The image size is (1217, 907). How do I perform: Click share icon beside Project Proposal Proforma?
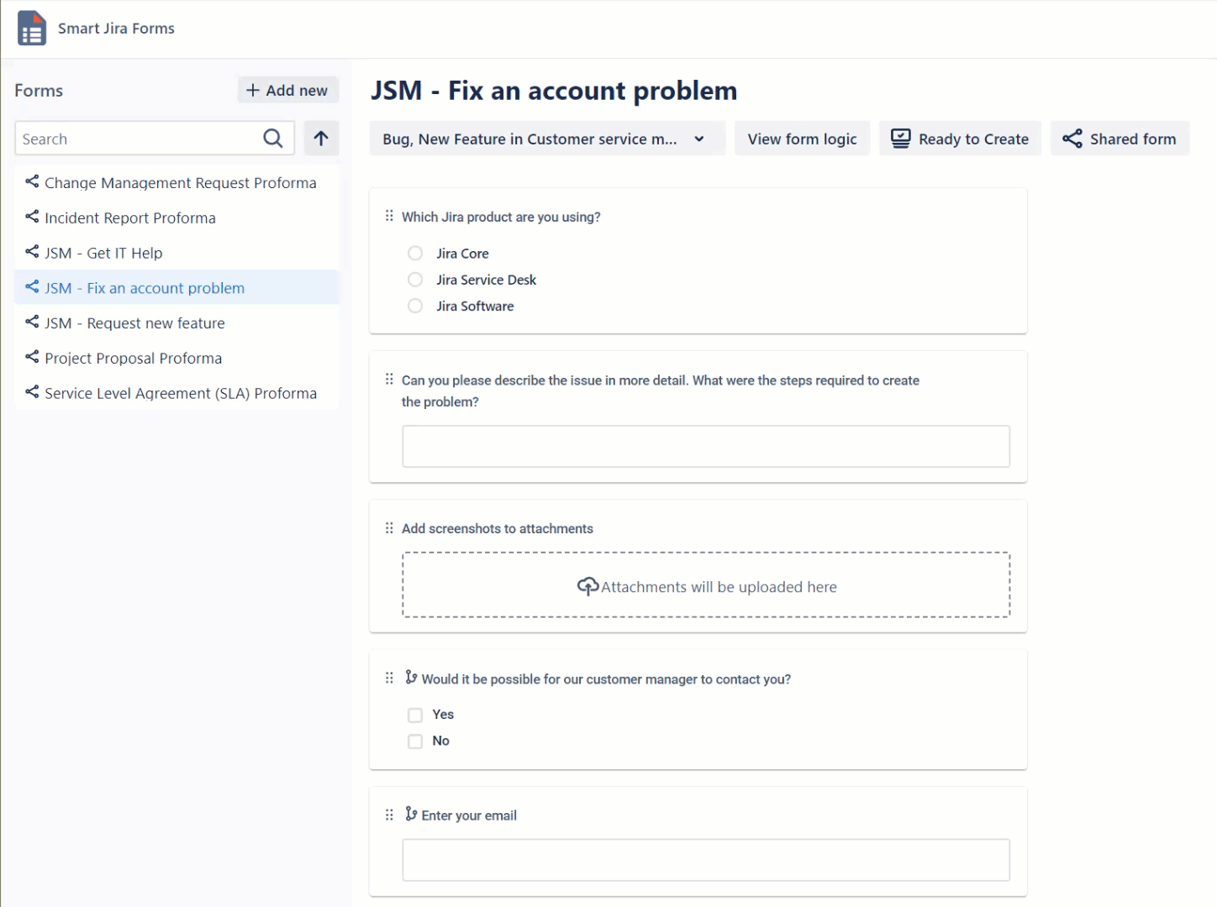tap(32, 358)
